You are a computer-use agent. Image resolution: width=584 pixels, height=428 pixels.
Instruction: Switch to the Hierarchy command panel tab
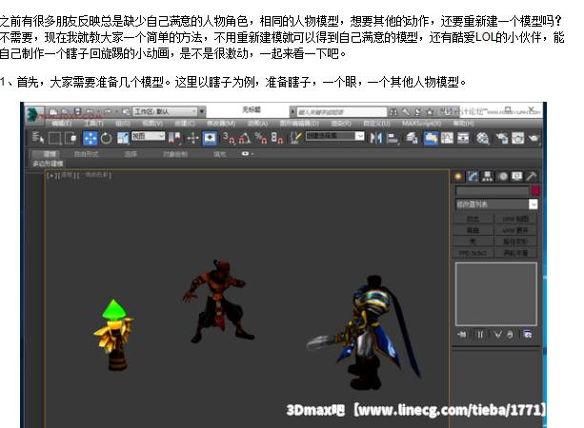tap(487, 177)
